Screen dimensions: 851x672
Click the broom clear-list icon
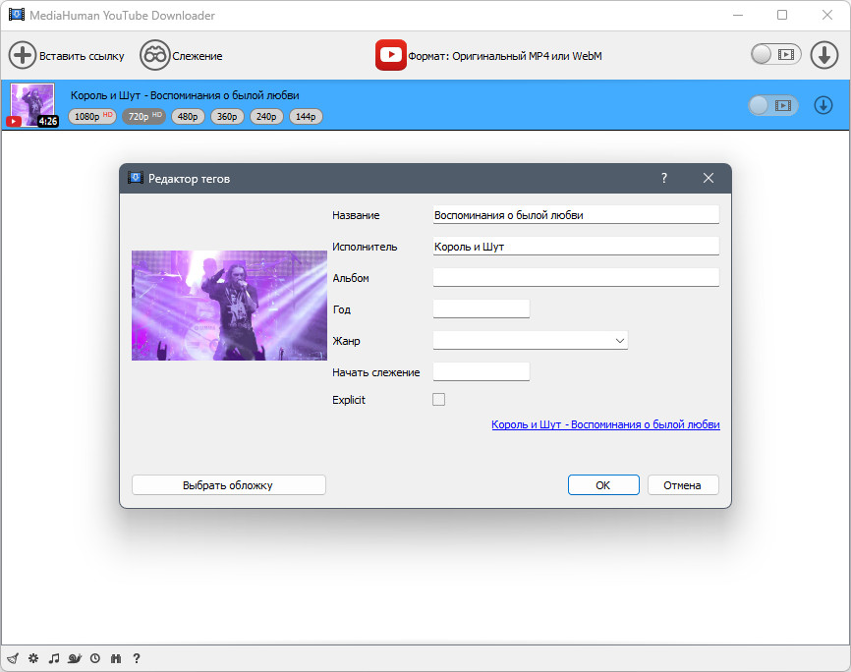coord(13,658)
